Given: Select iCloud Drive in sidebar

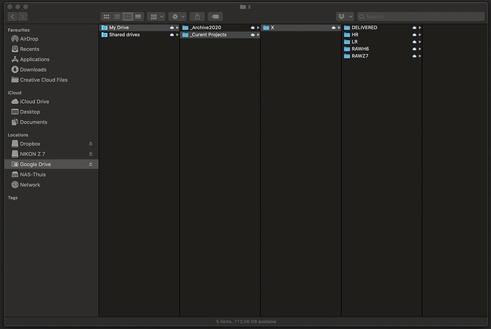Looking at the screenshot, I should (34, 101).
